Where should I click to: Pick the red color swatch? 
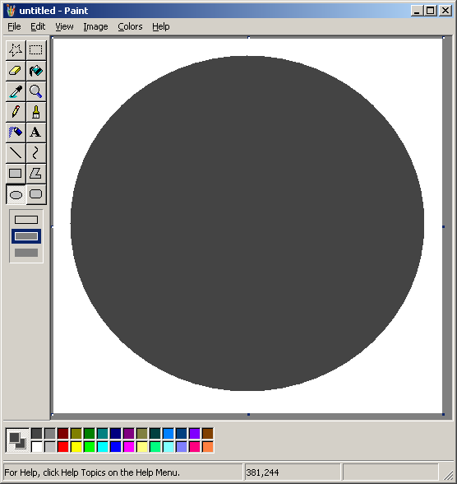(x=62, y=447)
